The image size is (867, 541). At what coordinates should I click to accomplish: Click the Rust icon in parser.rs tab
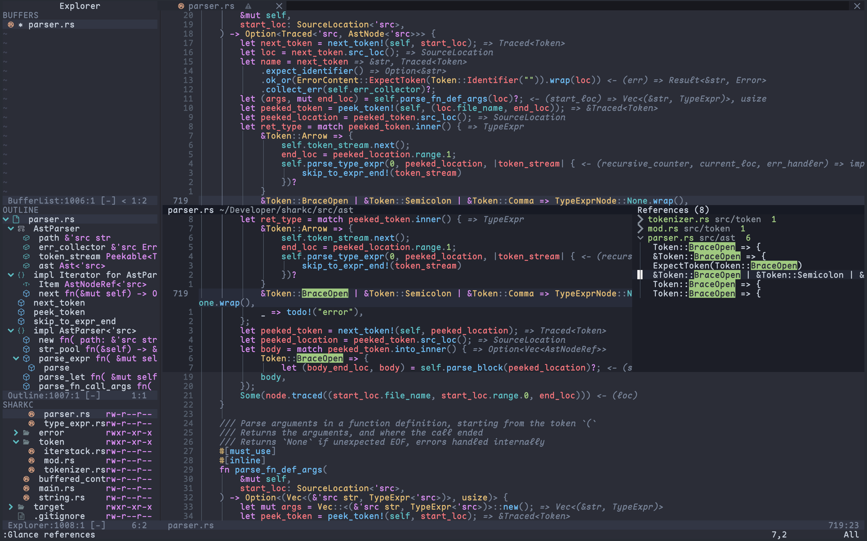coord(181,6)
